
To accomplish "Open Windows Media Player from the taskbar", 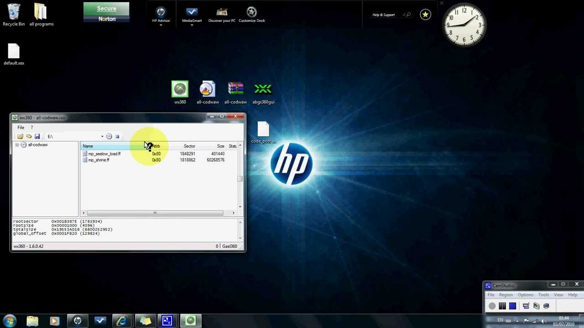I will tap(54, 321).
